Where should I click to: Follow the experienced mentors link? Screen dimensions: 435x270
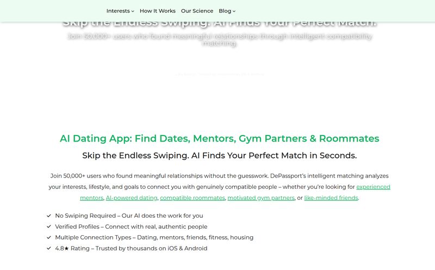[373, 187]
